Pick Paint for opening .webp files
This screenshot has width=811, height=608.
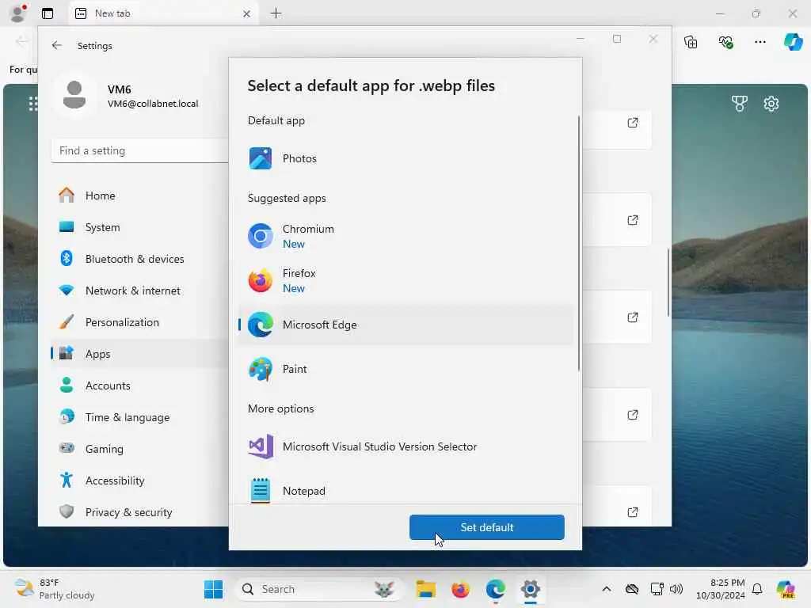coord(405,369)
